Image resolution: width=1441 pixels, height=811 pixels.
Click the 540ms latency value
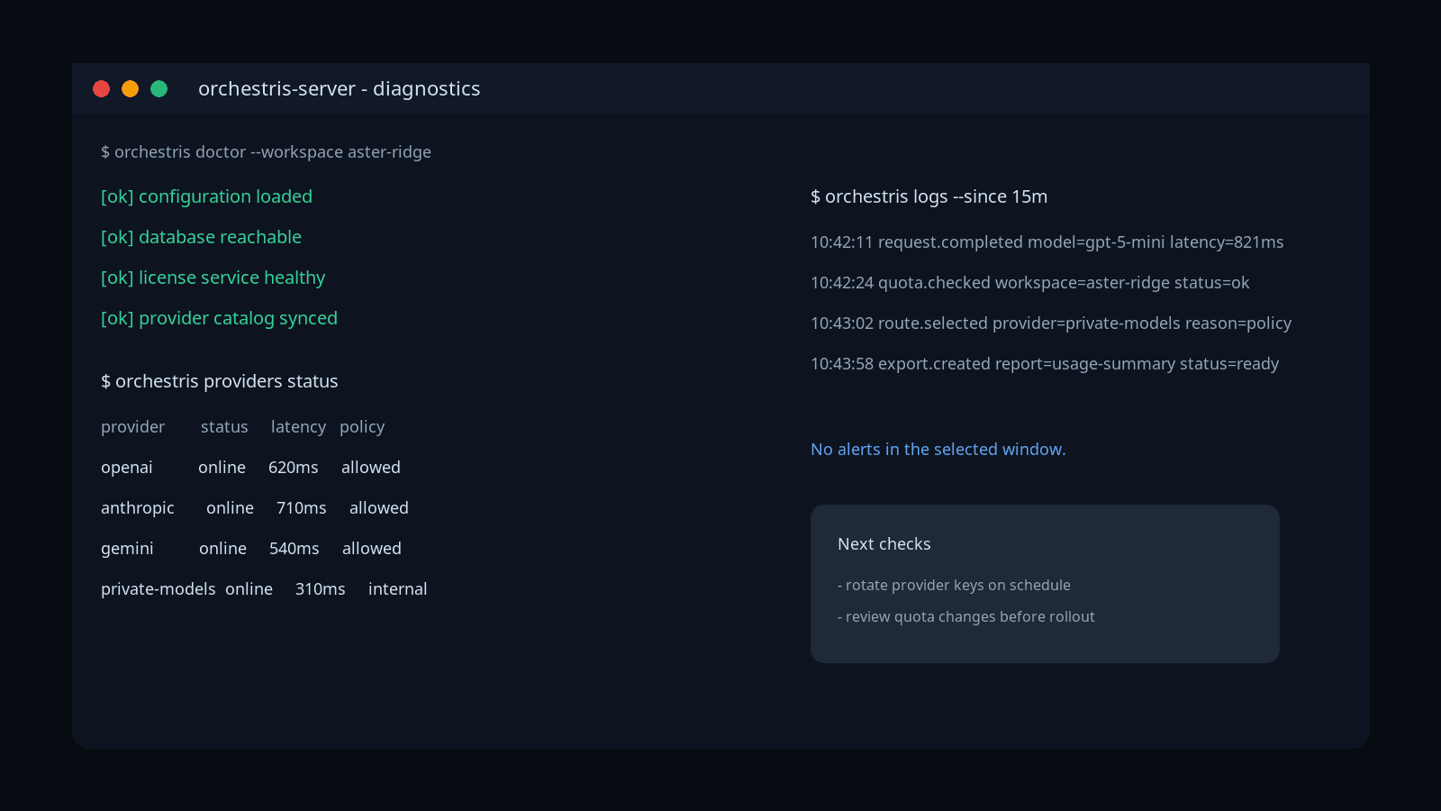[x=295, y=549]
